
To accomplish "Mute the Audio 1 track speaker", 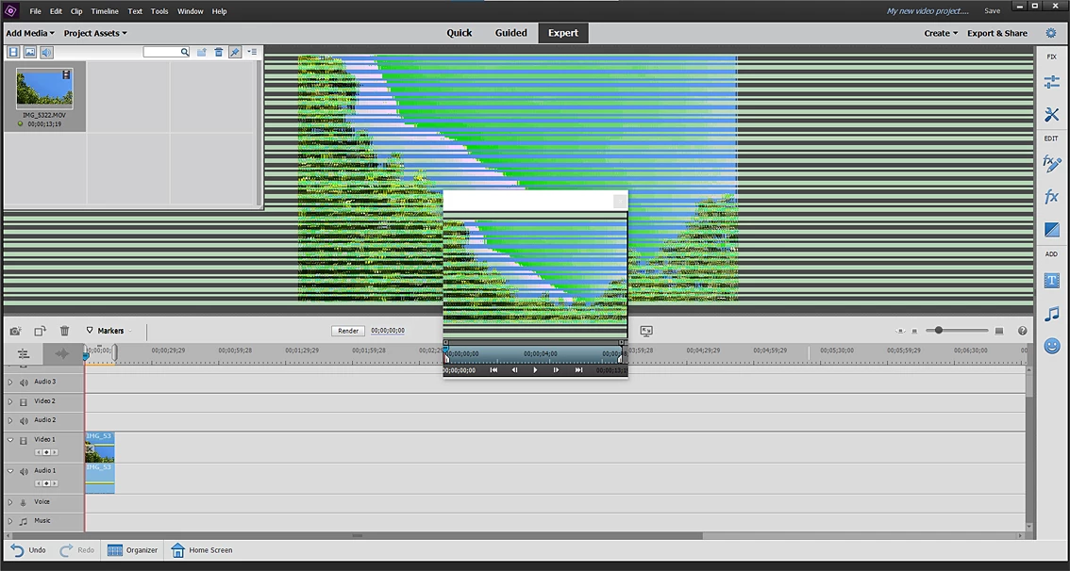I will click(24, 471).
